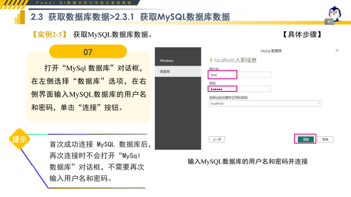The image size is (351, 197).
Task: Close the MySql 数据库 dialog
Action: 337,50
